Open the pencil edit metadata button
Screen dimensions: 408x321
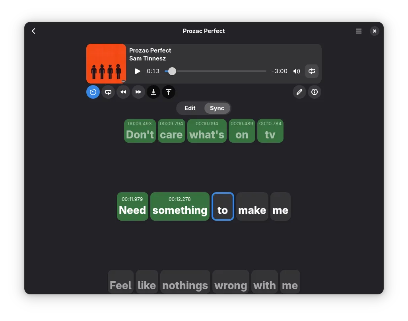tap(299, 92)
